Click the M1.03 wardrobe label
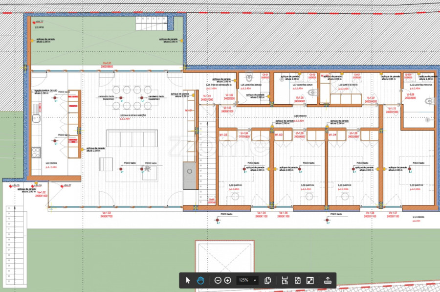Screen dimensions: 440x292 tap(279, 134)
